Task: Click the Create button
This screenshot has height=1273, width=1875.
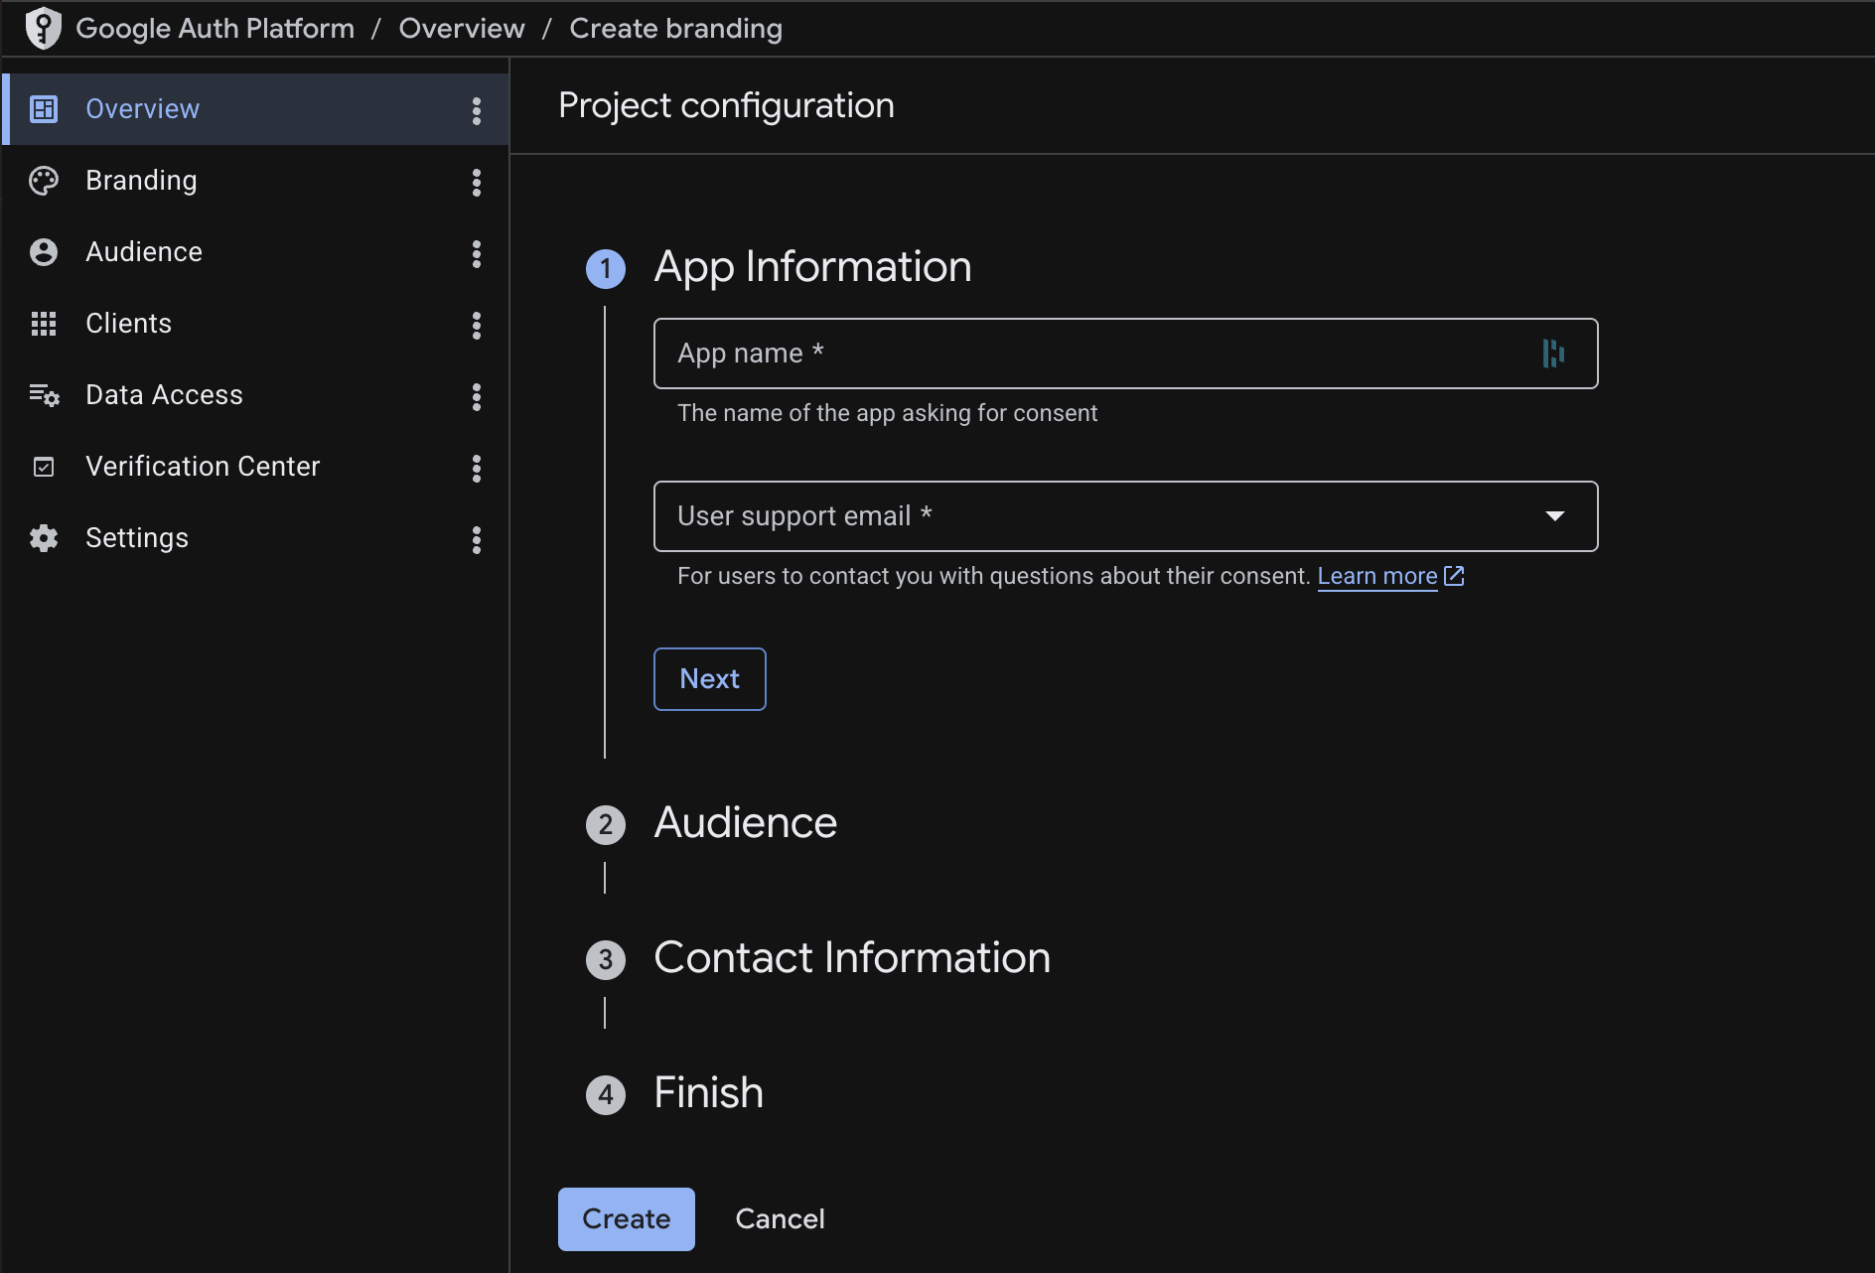Action: click(x=626, y=1218)
